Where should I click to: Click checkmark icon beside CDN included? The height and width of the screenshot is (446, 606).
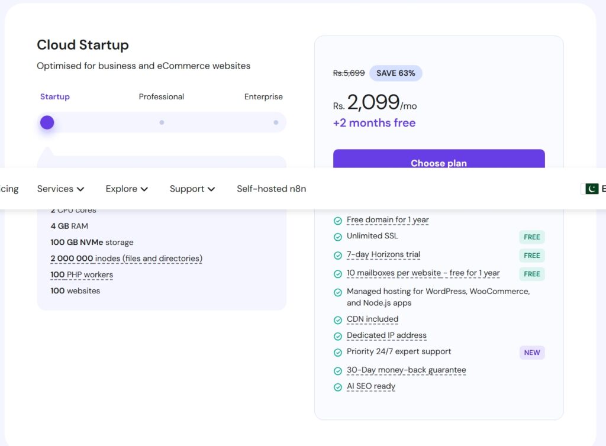pos(338,320)
